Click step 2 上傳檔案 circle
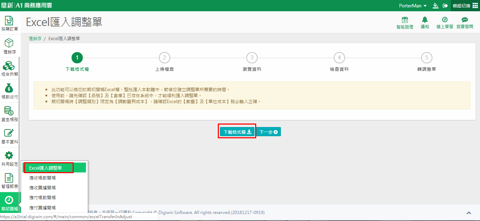This screenshot has height=221, width=480. coord(165,58)
